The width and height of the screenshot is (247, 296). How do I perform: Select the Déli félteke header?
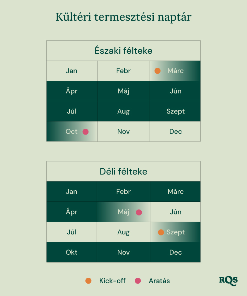pyautogui.click(x=123, y=171)
